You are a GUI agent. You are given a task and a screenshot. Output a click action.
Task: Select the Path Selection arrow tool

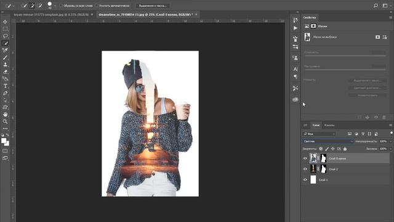coord(6,100)
